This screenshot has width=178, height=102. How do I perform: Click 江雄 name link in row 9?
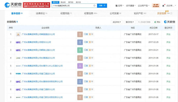point(86,97)
